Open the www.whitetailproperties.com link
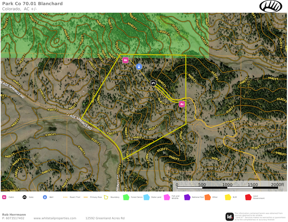This screenshot has height=222, width=288. (x=55, y=218)
